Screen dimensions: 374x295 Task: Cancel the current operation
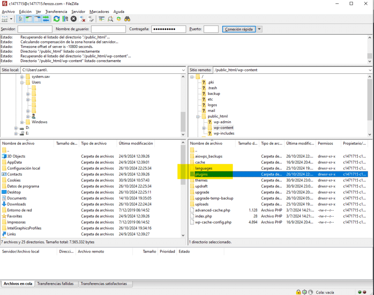click(73, 19)
